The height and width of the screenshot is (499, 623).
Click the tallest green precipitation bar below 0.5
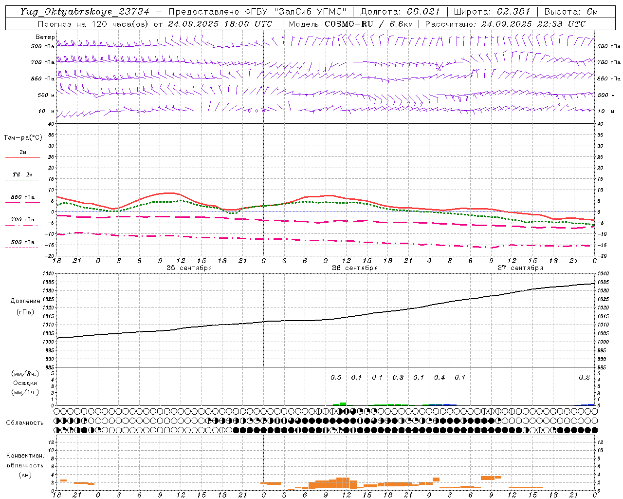(x=343, y=404)
